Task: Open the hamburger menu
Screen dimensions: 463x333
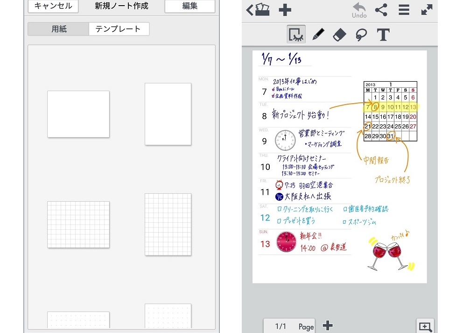Action: click(404, 10)
